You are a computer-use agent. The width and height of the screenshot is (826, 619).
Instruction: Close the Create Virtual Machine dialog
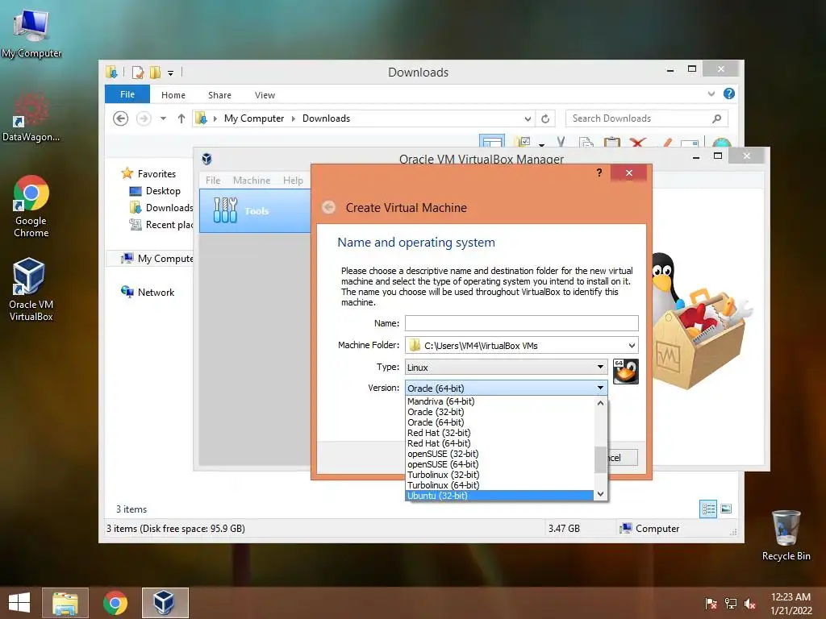[x=629, y=172]
